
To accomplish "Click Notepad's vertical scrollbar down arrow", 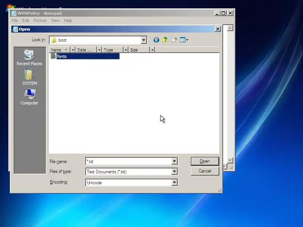I will (x=230, y=160).
